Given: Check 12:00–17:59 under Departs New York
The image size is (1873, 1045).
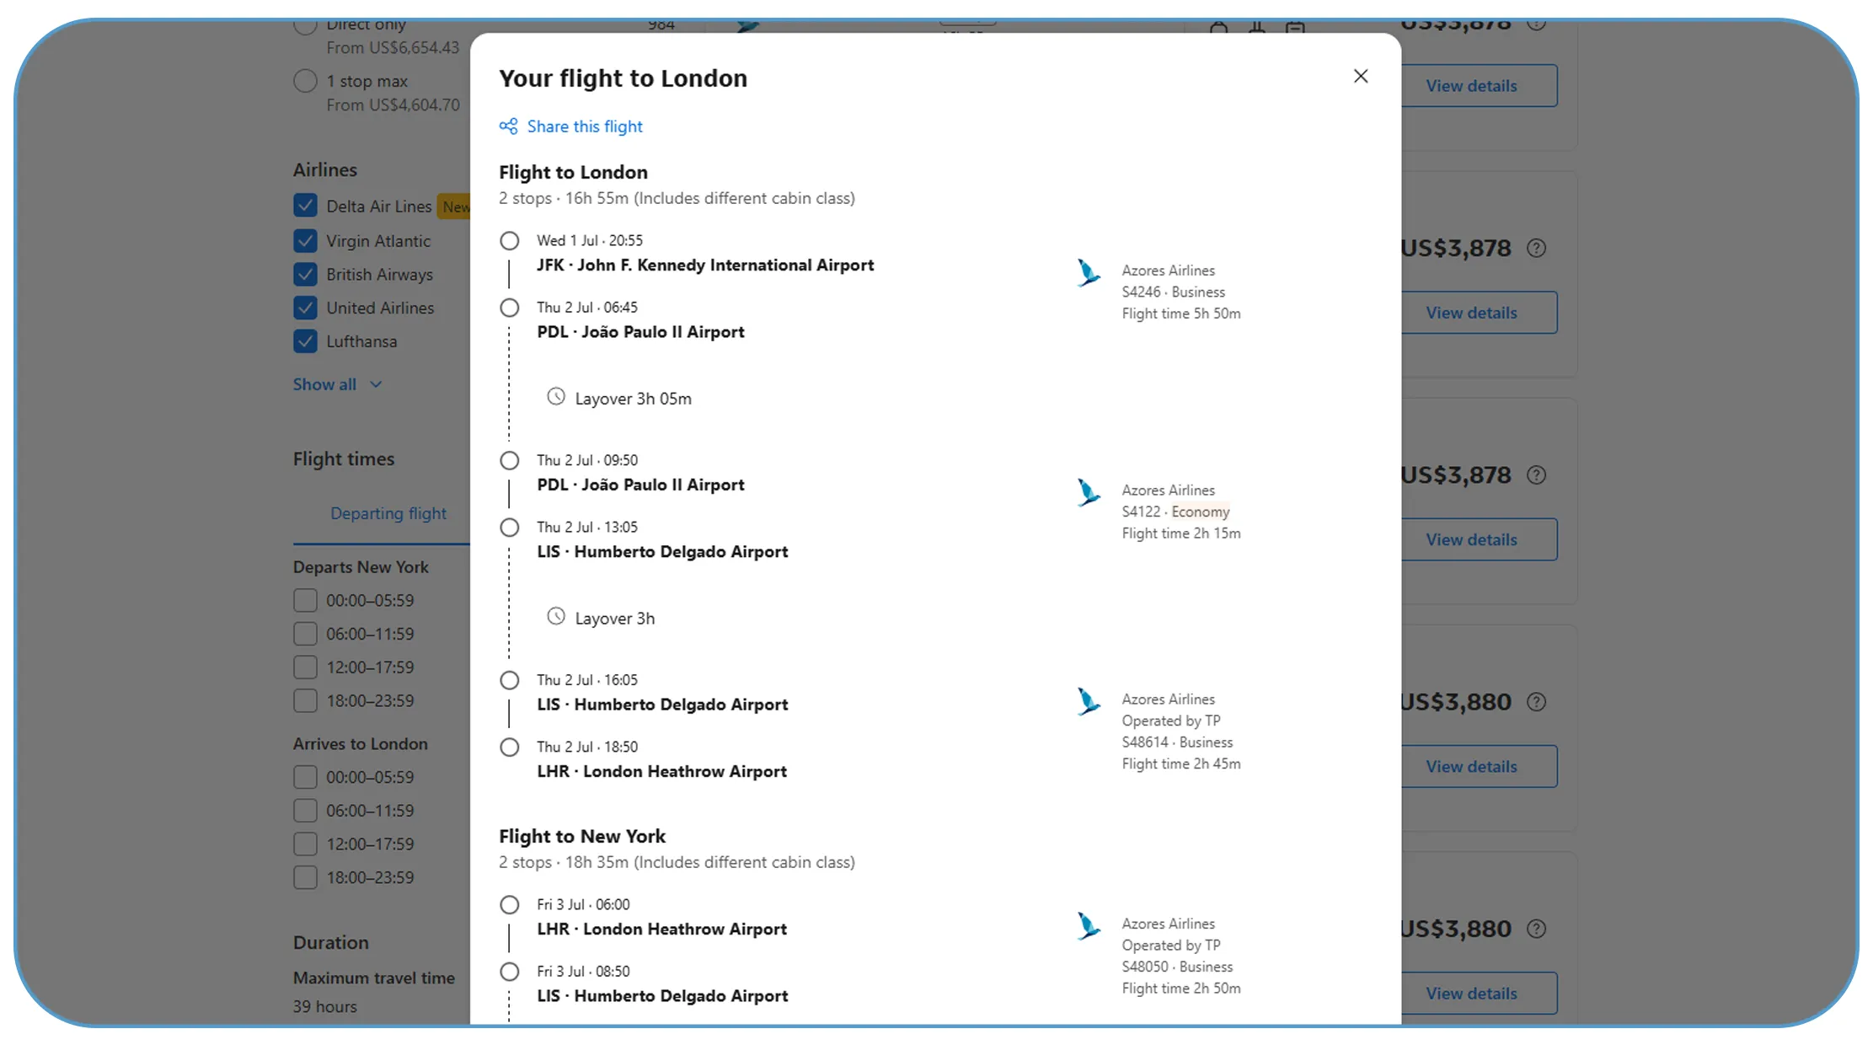Looking at the screenshot, I should pyautogui.click(x=305, y=667).
